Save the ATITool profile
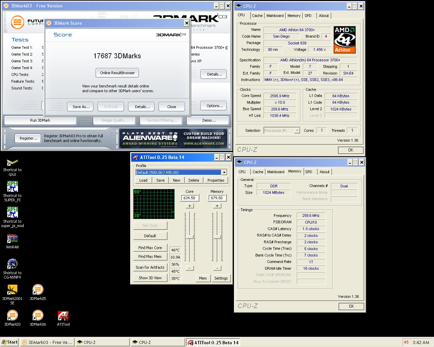Image resolution: width=434 pixels, height=347 pixels. tap(160, 180)
